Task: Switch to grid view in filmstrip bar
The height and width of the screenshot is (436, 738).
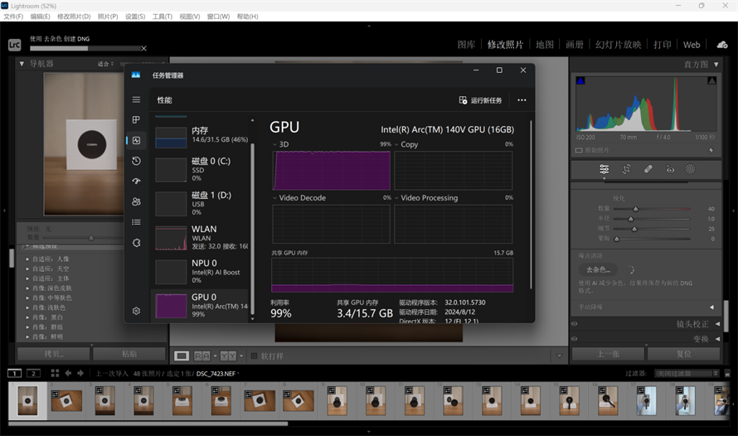Action: [55, 373]
